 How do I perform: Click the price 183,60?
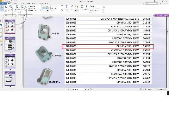[x=147, y=30]
